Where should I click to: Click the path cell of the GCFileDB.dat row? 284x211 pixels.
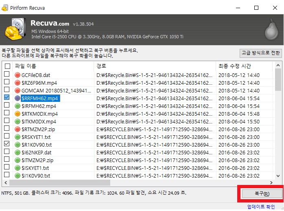click(155, 75)
